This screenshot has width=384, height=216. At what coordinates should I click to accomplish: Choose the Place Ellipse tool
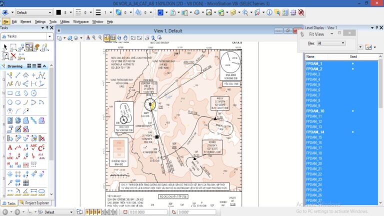18,102
